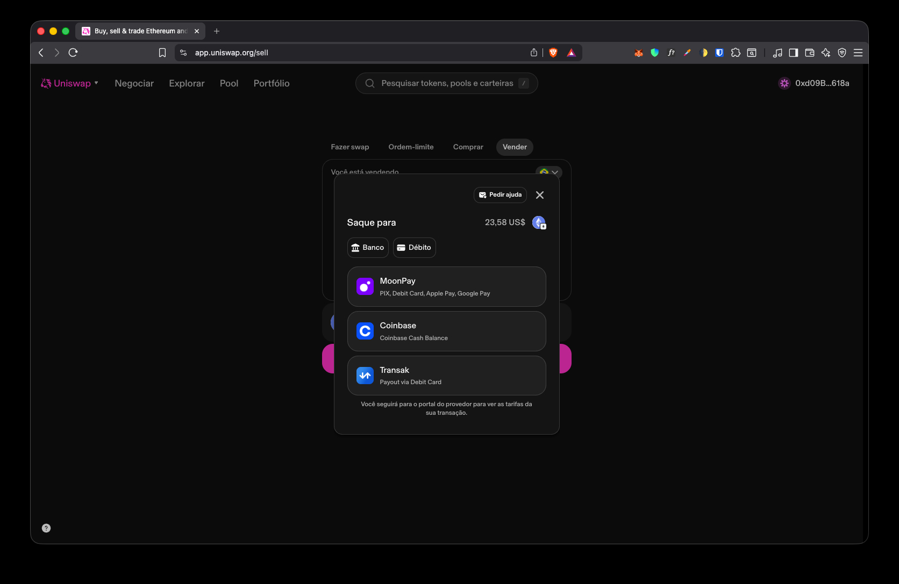The width and height of the screenshot is (899, 584).
Task: Open the f? font extension
Action: click(671, 53)
